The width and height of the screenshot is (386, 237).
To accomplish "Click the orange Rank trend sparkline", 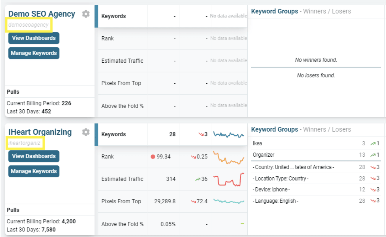I will (x=229, y=158).
